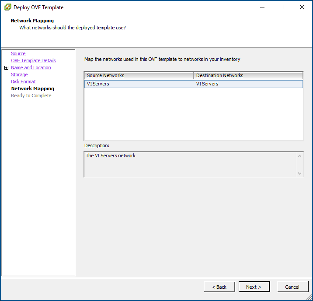Go back with the Back button
Image resolution: width=313 pixels, height=301 pixels.
pyautogui.click(x=219, y=287)
